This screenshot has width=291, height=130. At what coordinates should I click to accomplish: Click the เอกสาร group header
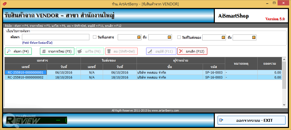tap(43, 60)
